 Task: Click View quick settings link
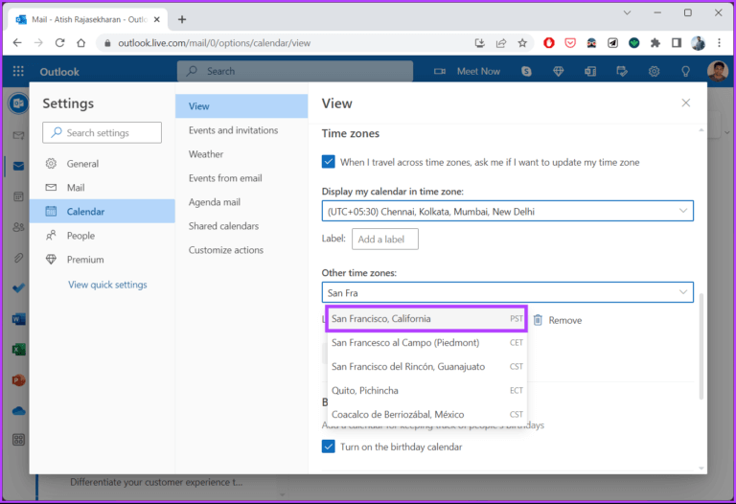click(107, 285)
